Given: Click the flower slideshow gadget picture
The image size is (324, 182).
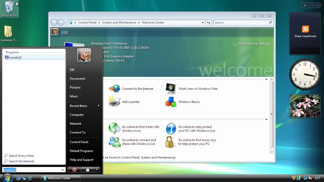Looking at the screenshot, I should 305,106.
